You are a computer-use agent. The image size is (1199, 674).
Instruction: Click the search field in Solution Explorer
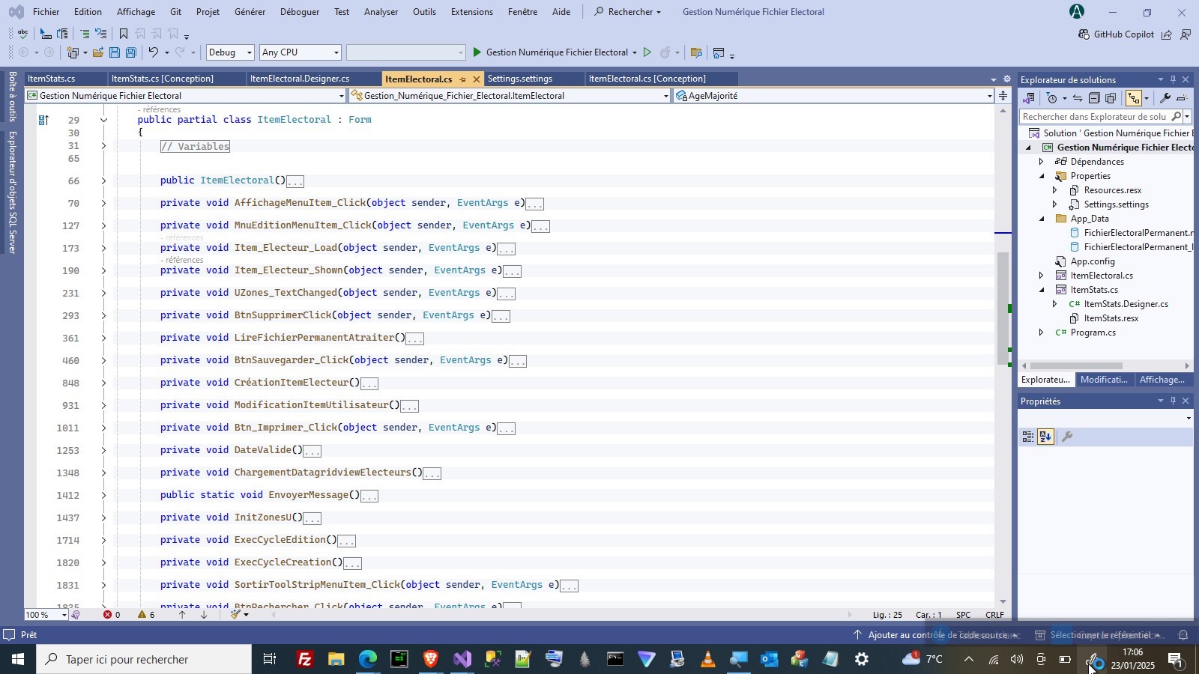[1095, 117]
